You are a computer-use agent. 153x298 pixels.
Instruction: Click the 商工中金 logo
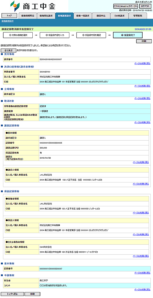point(33,6)
